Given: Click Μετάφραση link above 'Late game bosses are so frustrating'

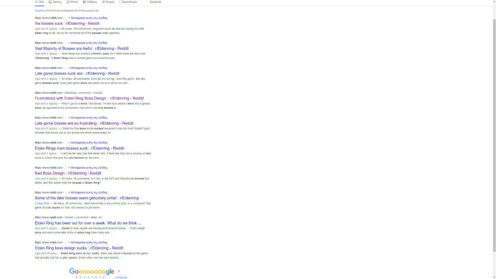Looking at the screenshot, I should click(x=89, y=118).
